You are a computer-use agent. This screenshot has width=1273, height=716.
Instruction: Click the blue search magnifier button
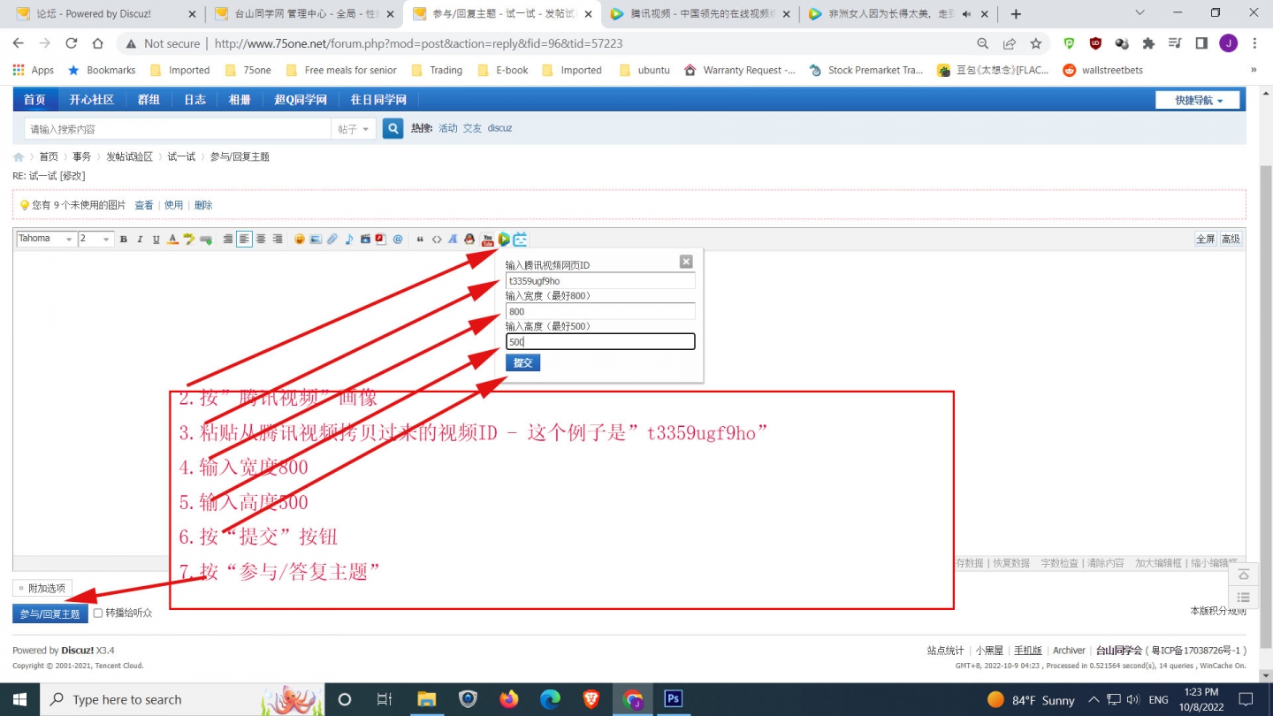393,129
